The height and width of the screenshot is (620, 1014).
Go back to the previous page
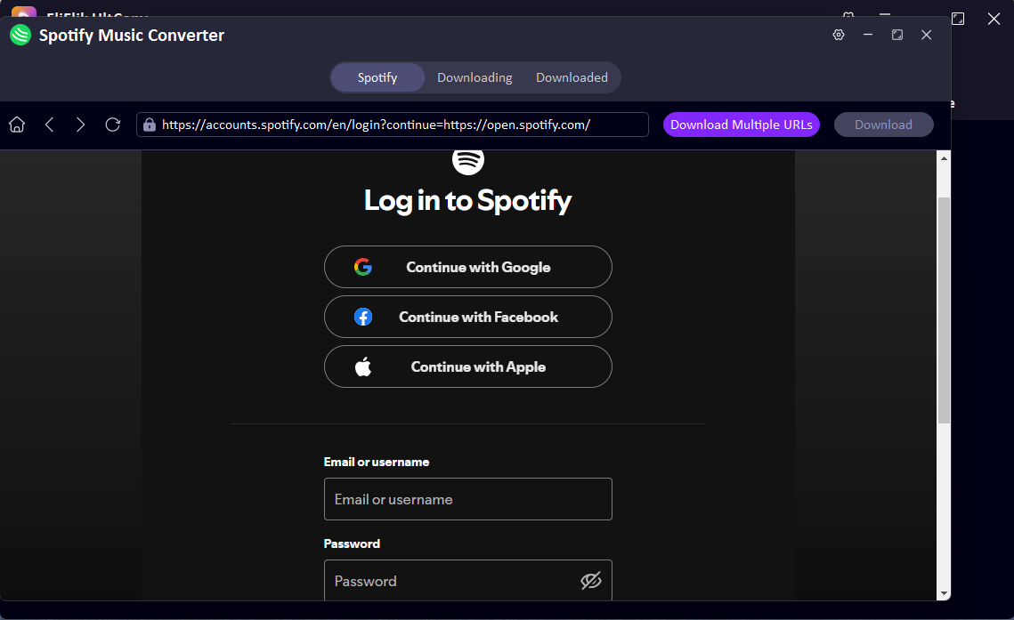tap(49, 125)
